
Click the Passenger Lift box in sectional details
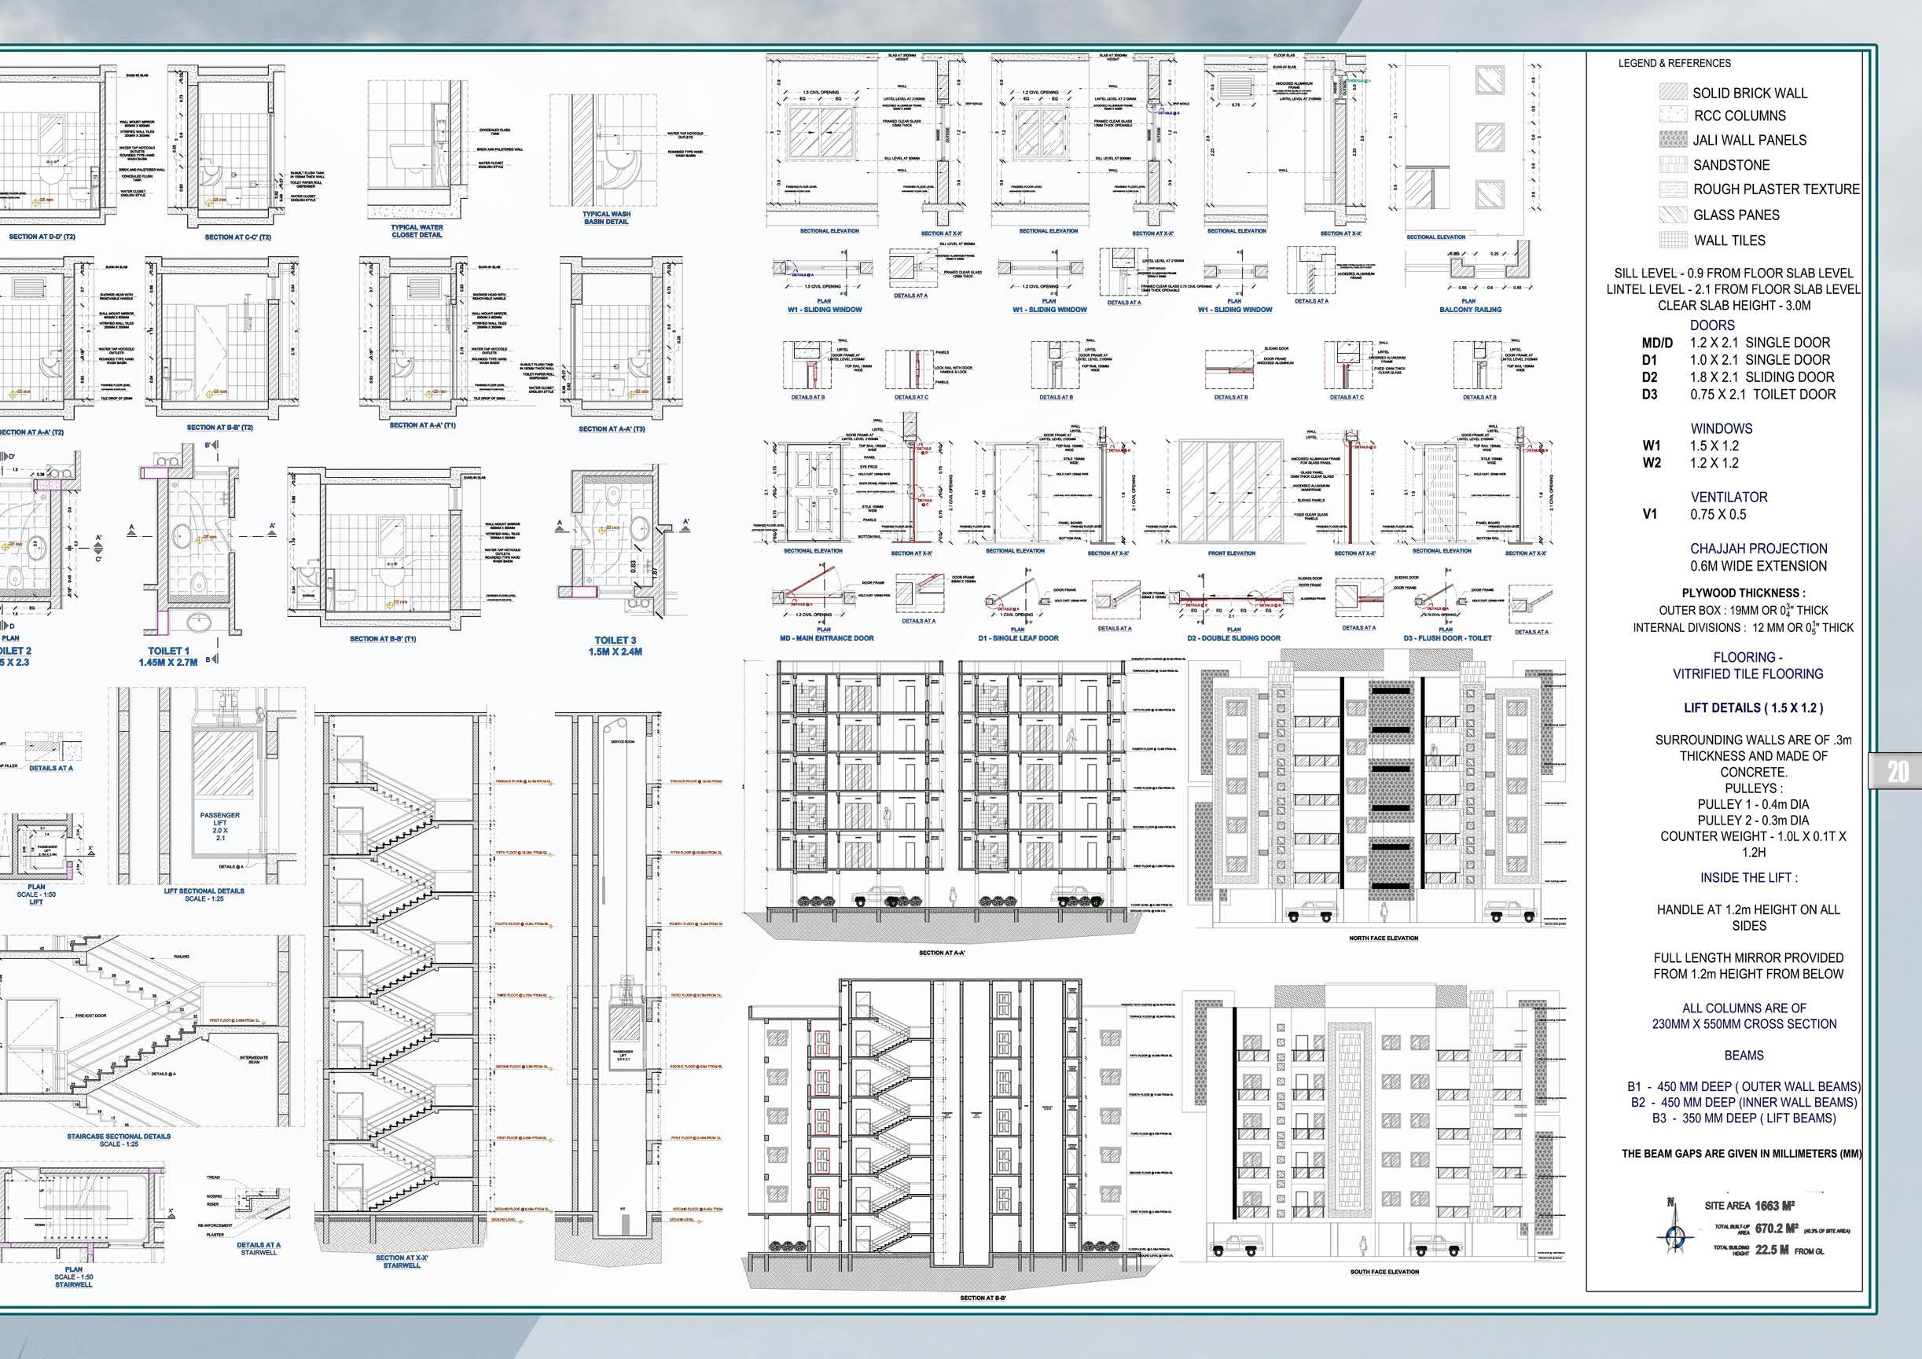(220, 825)
